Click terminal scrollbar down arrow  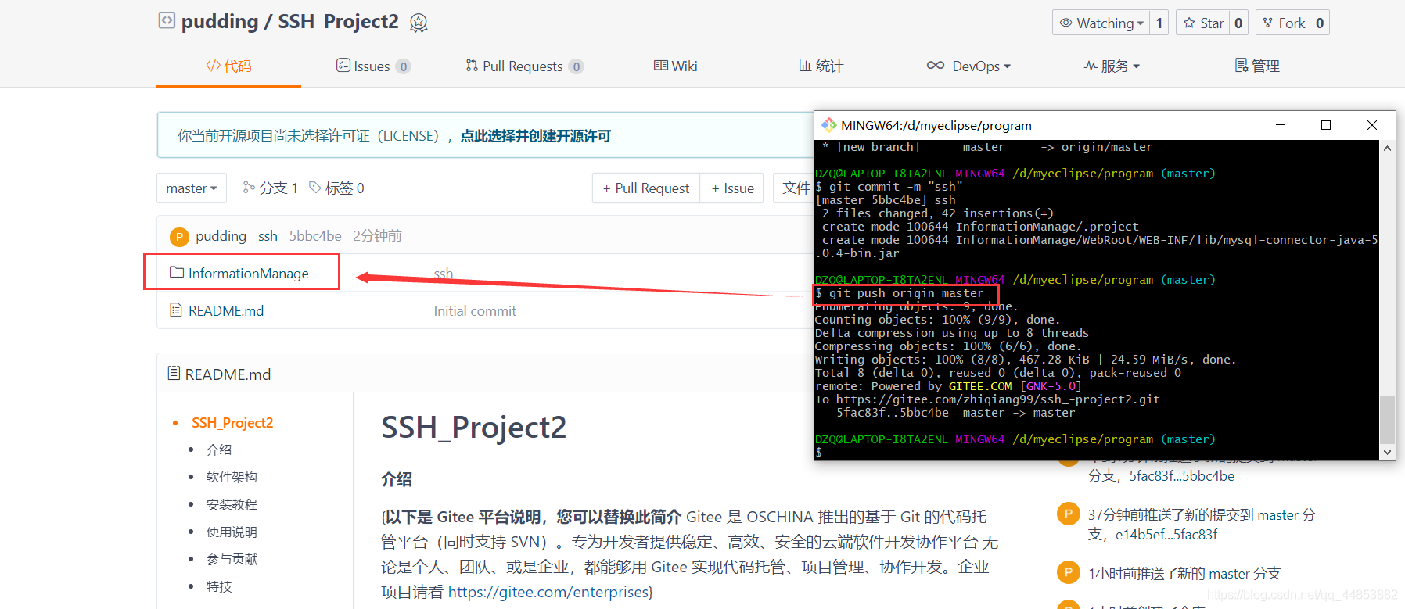click(1387, 452)
